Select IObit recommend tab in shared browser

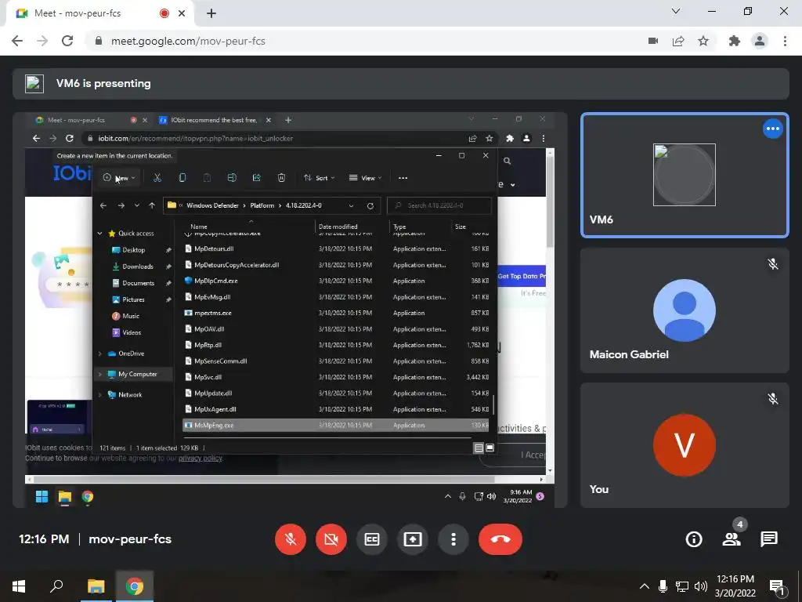tap(215, 120)
